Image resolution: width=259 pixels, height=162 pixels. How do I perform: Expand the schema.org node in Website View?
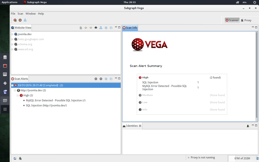(12, 44)
